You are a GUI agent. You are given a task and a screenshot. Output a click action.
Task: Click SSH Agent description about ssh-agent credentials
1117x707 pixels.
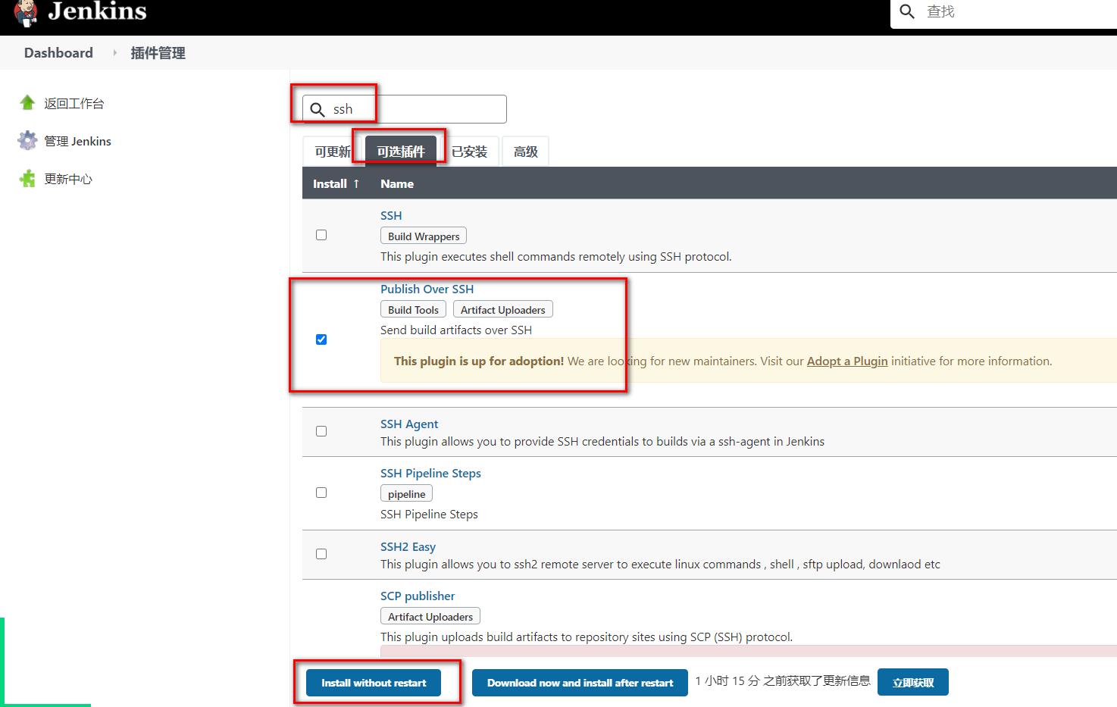tap(602, 441)
